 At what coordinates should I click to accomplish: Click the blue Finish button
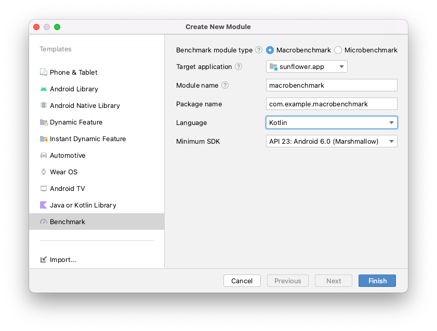pos(377,281)
